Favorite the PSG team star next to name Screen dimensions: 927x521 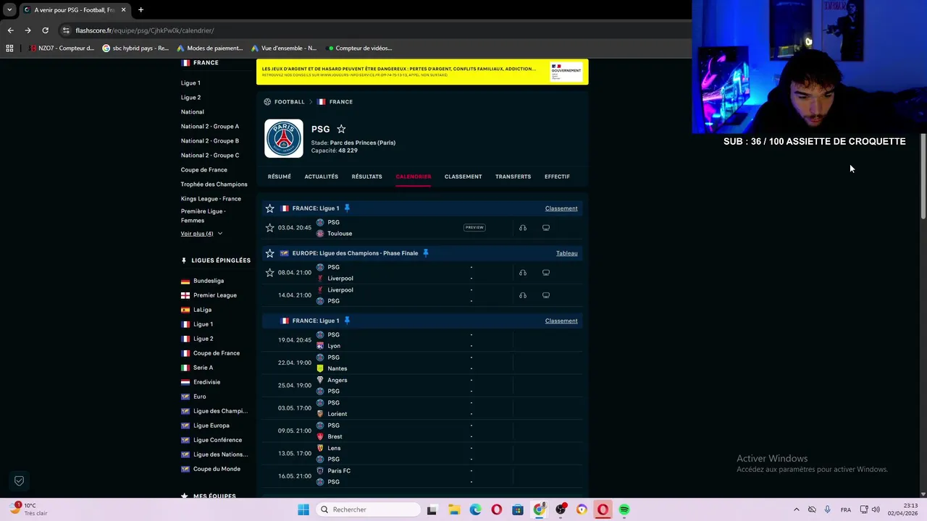341,129
